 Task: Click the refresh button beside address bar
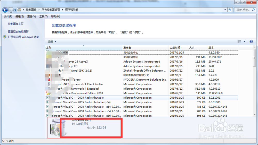[230, 10]
